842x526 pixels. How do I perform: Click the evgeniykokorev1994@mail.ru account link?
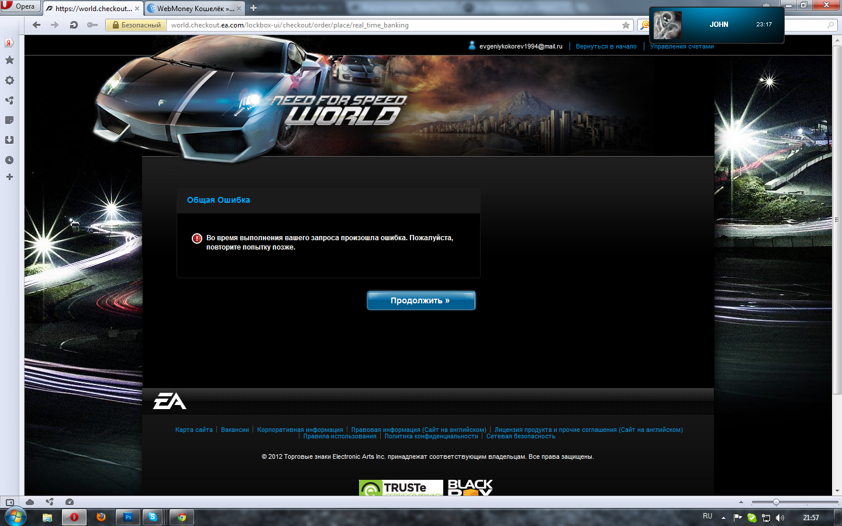[520, 46]
